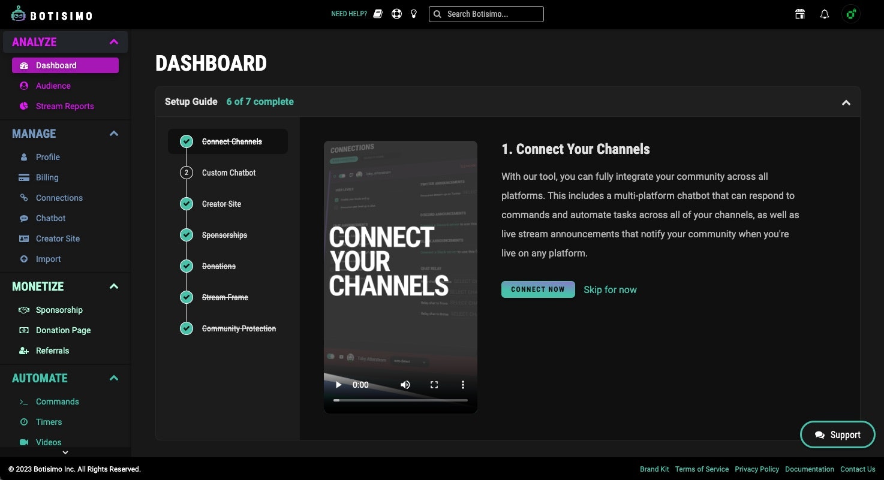Open Commands in sidebar
The height and width of the screenshot is (480, 884).
click(58, 401)
